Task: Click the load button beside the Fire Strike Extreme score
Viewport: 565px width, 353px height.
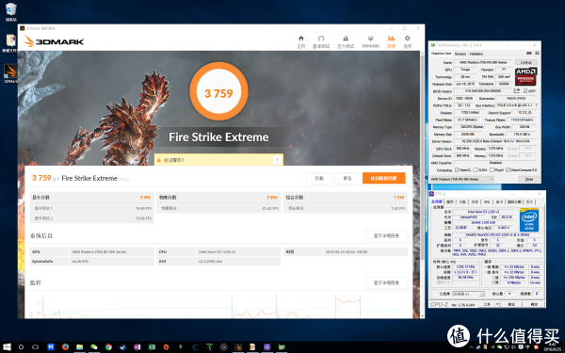Action: (319, 178)
